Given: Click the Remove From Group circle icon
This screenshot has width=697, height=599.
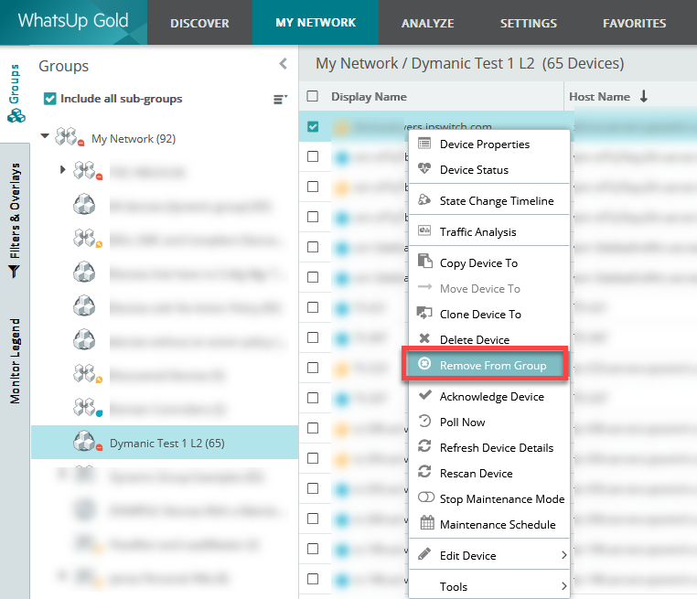Looking at the screenshot, I should (424, 363).
